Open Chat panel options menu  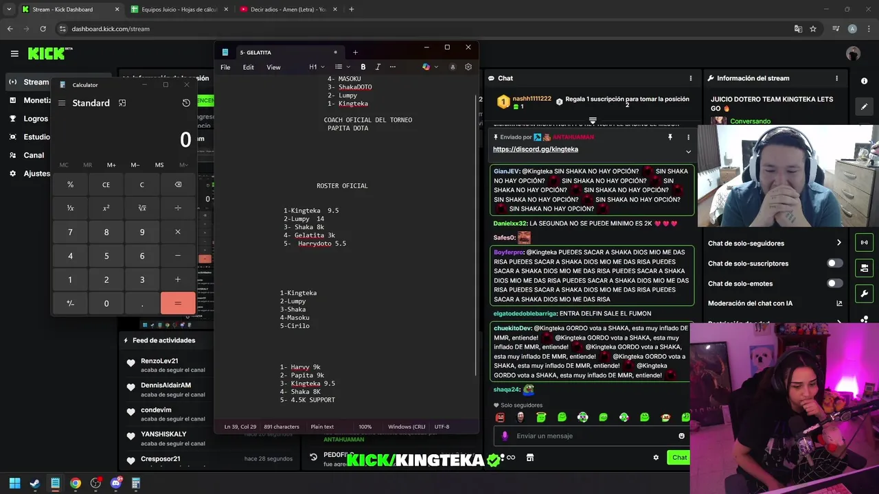tap(691, 78)
